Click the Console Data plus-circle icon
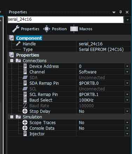This screenshot has width=132, height=154. [25, 128]
